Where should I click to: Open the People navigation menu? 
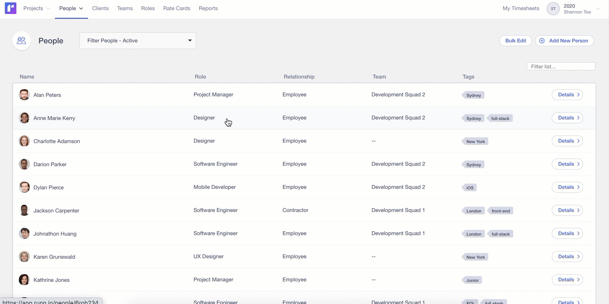point(71,9)
